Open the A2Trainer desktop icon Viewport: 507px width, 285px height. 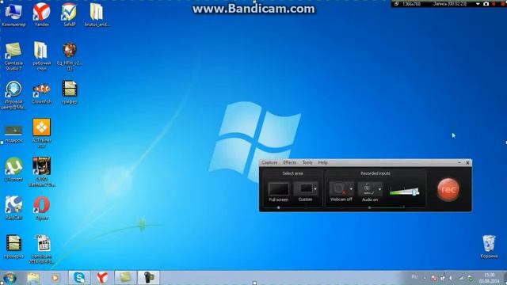(x=41, y=133)
